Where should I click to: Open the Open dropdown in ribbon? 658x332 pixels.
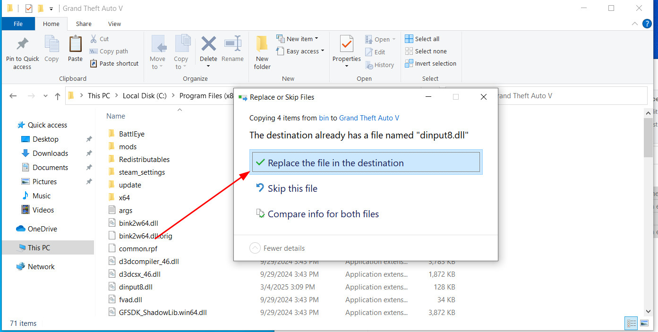(x=380, y=39)
